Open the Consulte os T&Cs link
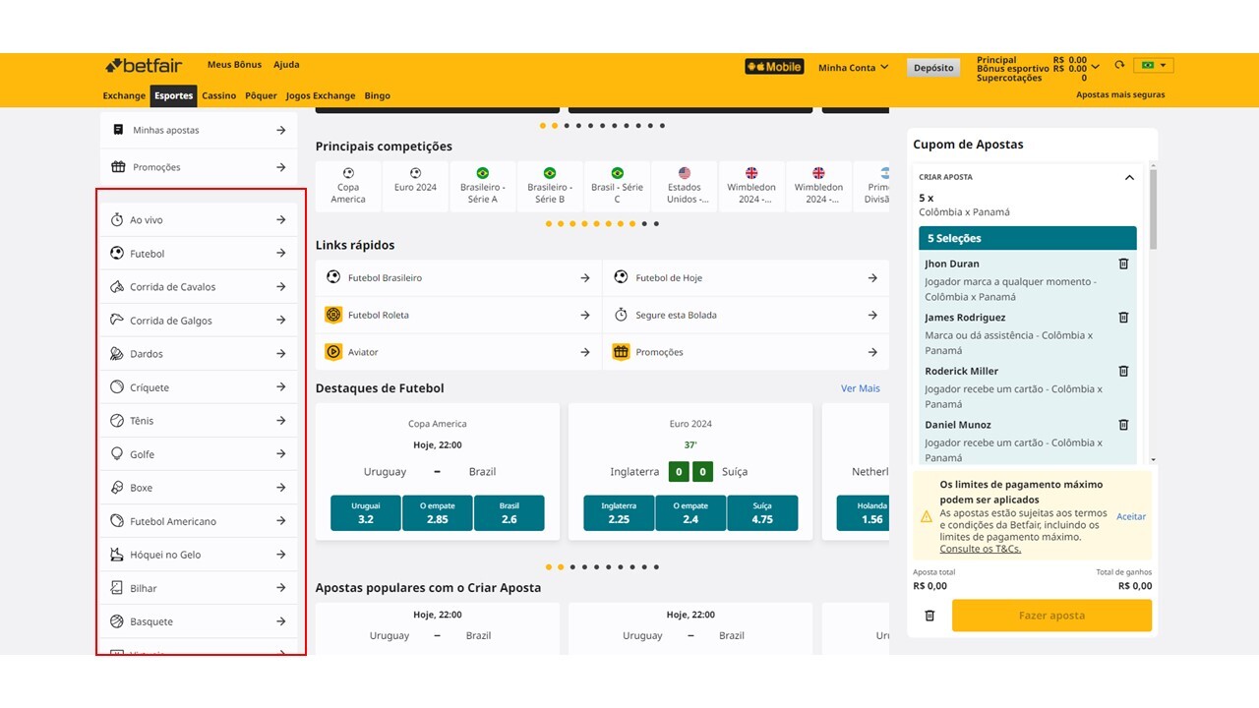The width and height of the screenshot is (1259, 708). pyautogui.click(x=980, y=549)
